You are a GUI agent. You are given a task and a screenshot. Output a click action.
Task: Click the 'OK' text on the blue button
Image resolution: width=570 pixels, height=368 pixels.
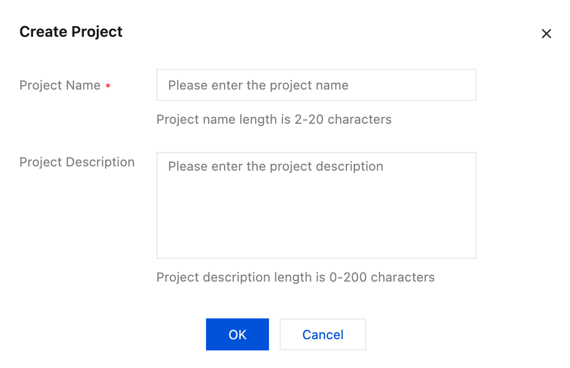click(237, 334)
